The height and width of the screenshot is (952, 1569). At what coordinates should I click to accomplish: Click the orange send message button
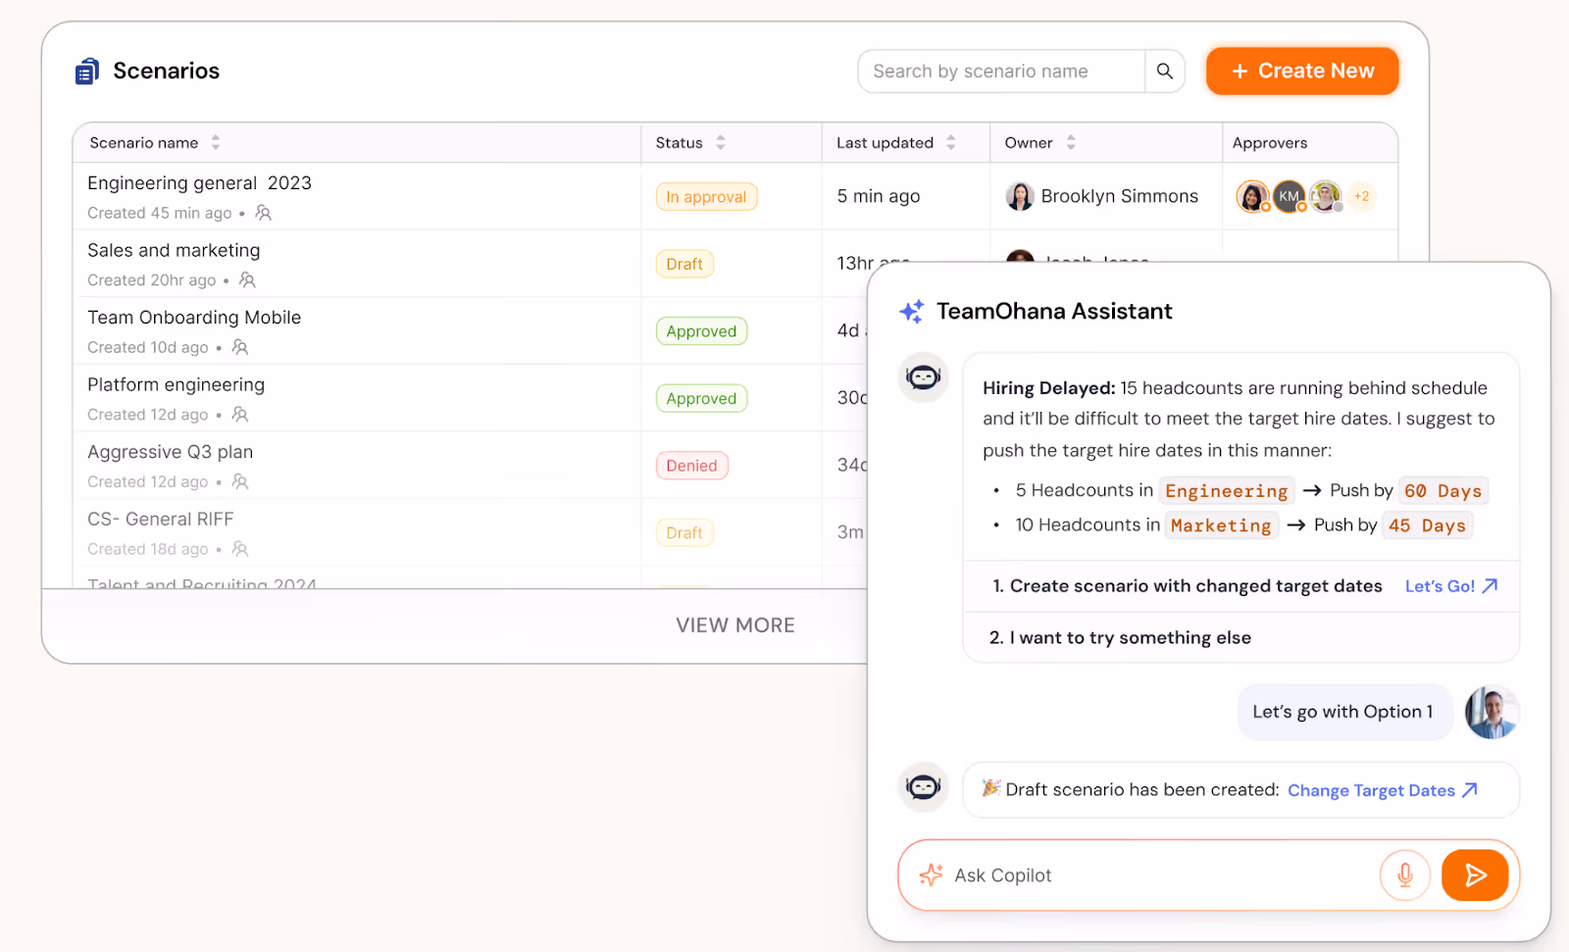1475,875
